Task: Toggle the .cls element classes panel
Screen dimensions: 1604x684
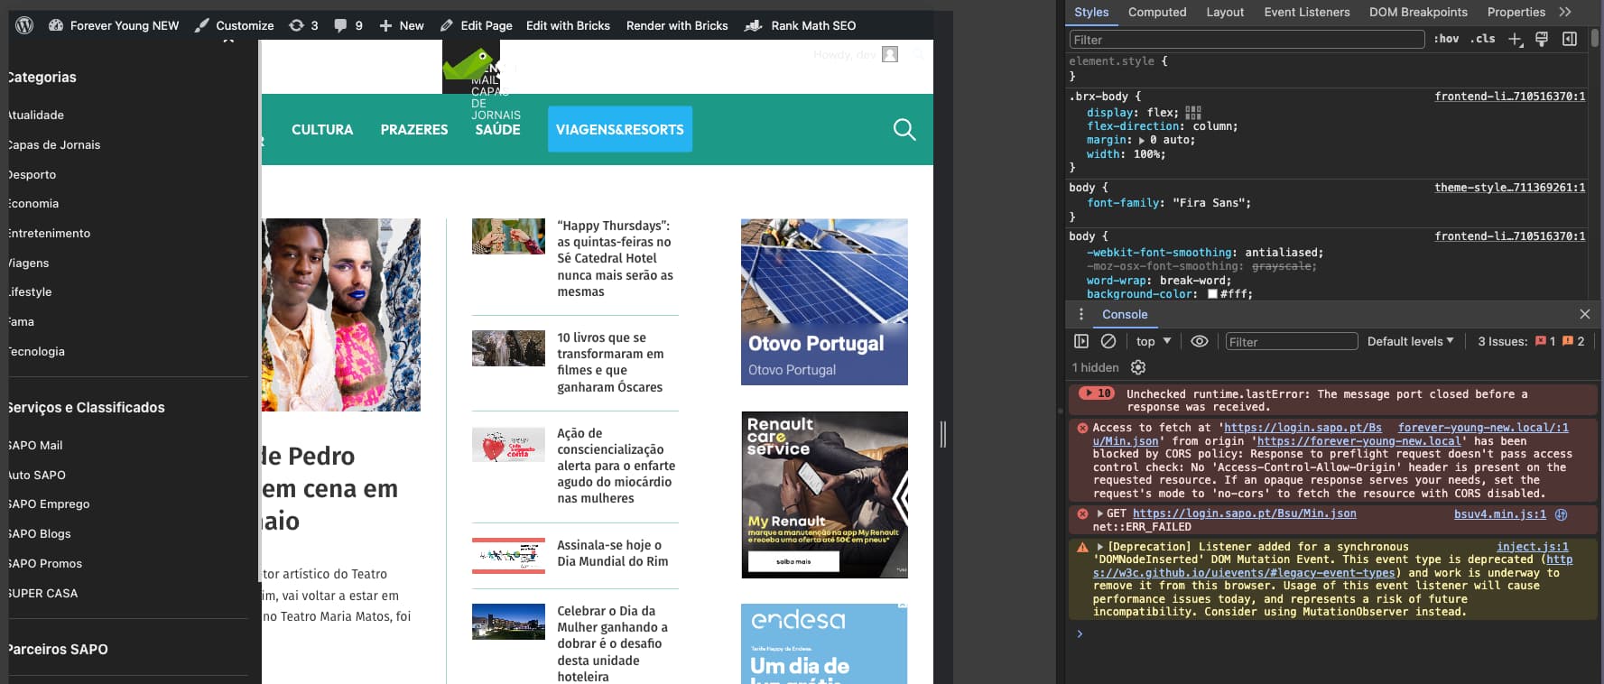Action: click(x=1482, y=39)
